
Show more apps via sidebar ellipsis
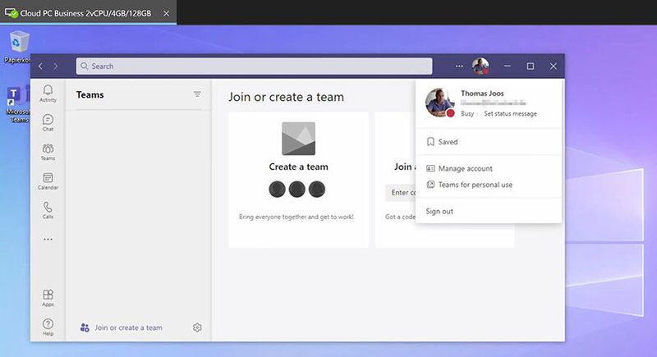pos(48,240)
